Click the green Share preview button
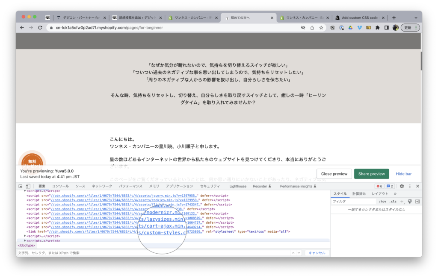The image size is (438, 278). pyautogui.click(x=372, y=174)
